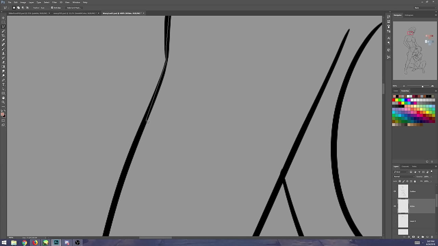Select the Zoom tool in toolbar
Image resolution: width=438 pixels, height=246 pixels.
tap(3, 102)
